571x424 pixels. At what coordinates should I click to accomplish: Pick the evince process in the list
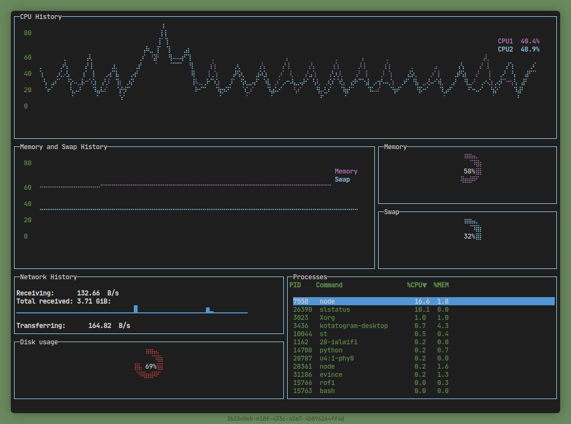(330, 375)
